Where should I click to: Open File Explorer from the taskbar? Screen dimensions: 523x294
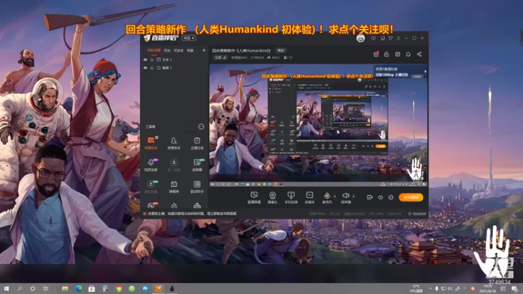pyautogui.click(x=65, y=288)
